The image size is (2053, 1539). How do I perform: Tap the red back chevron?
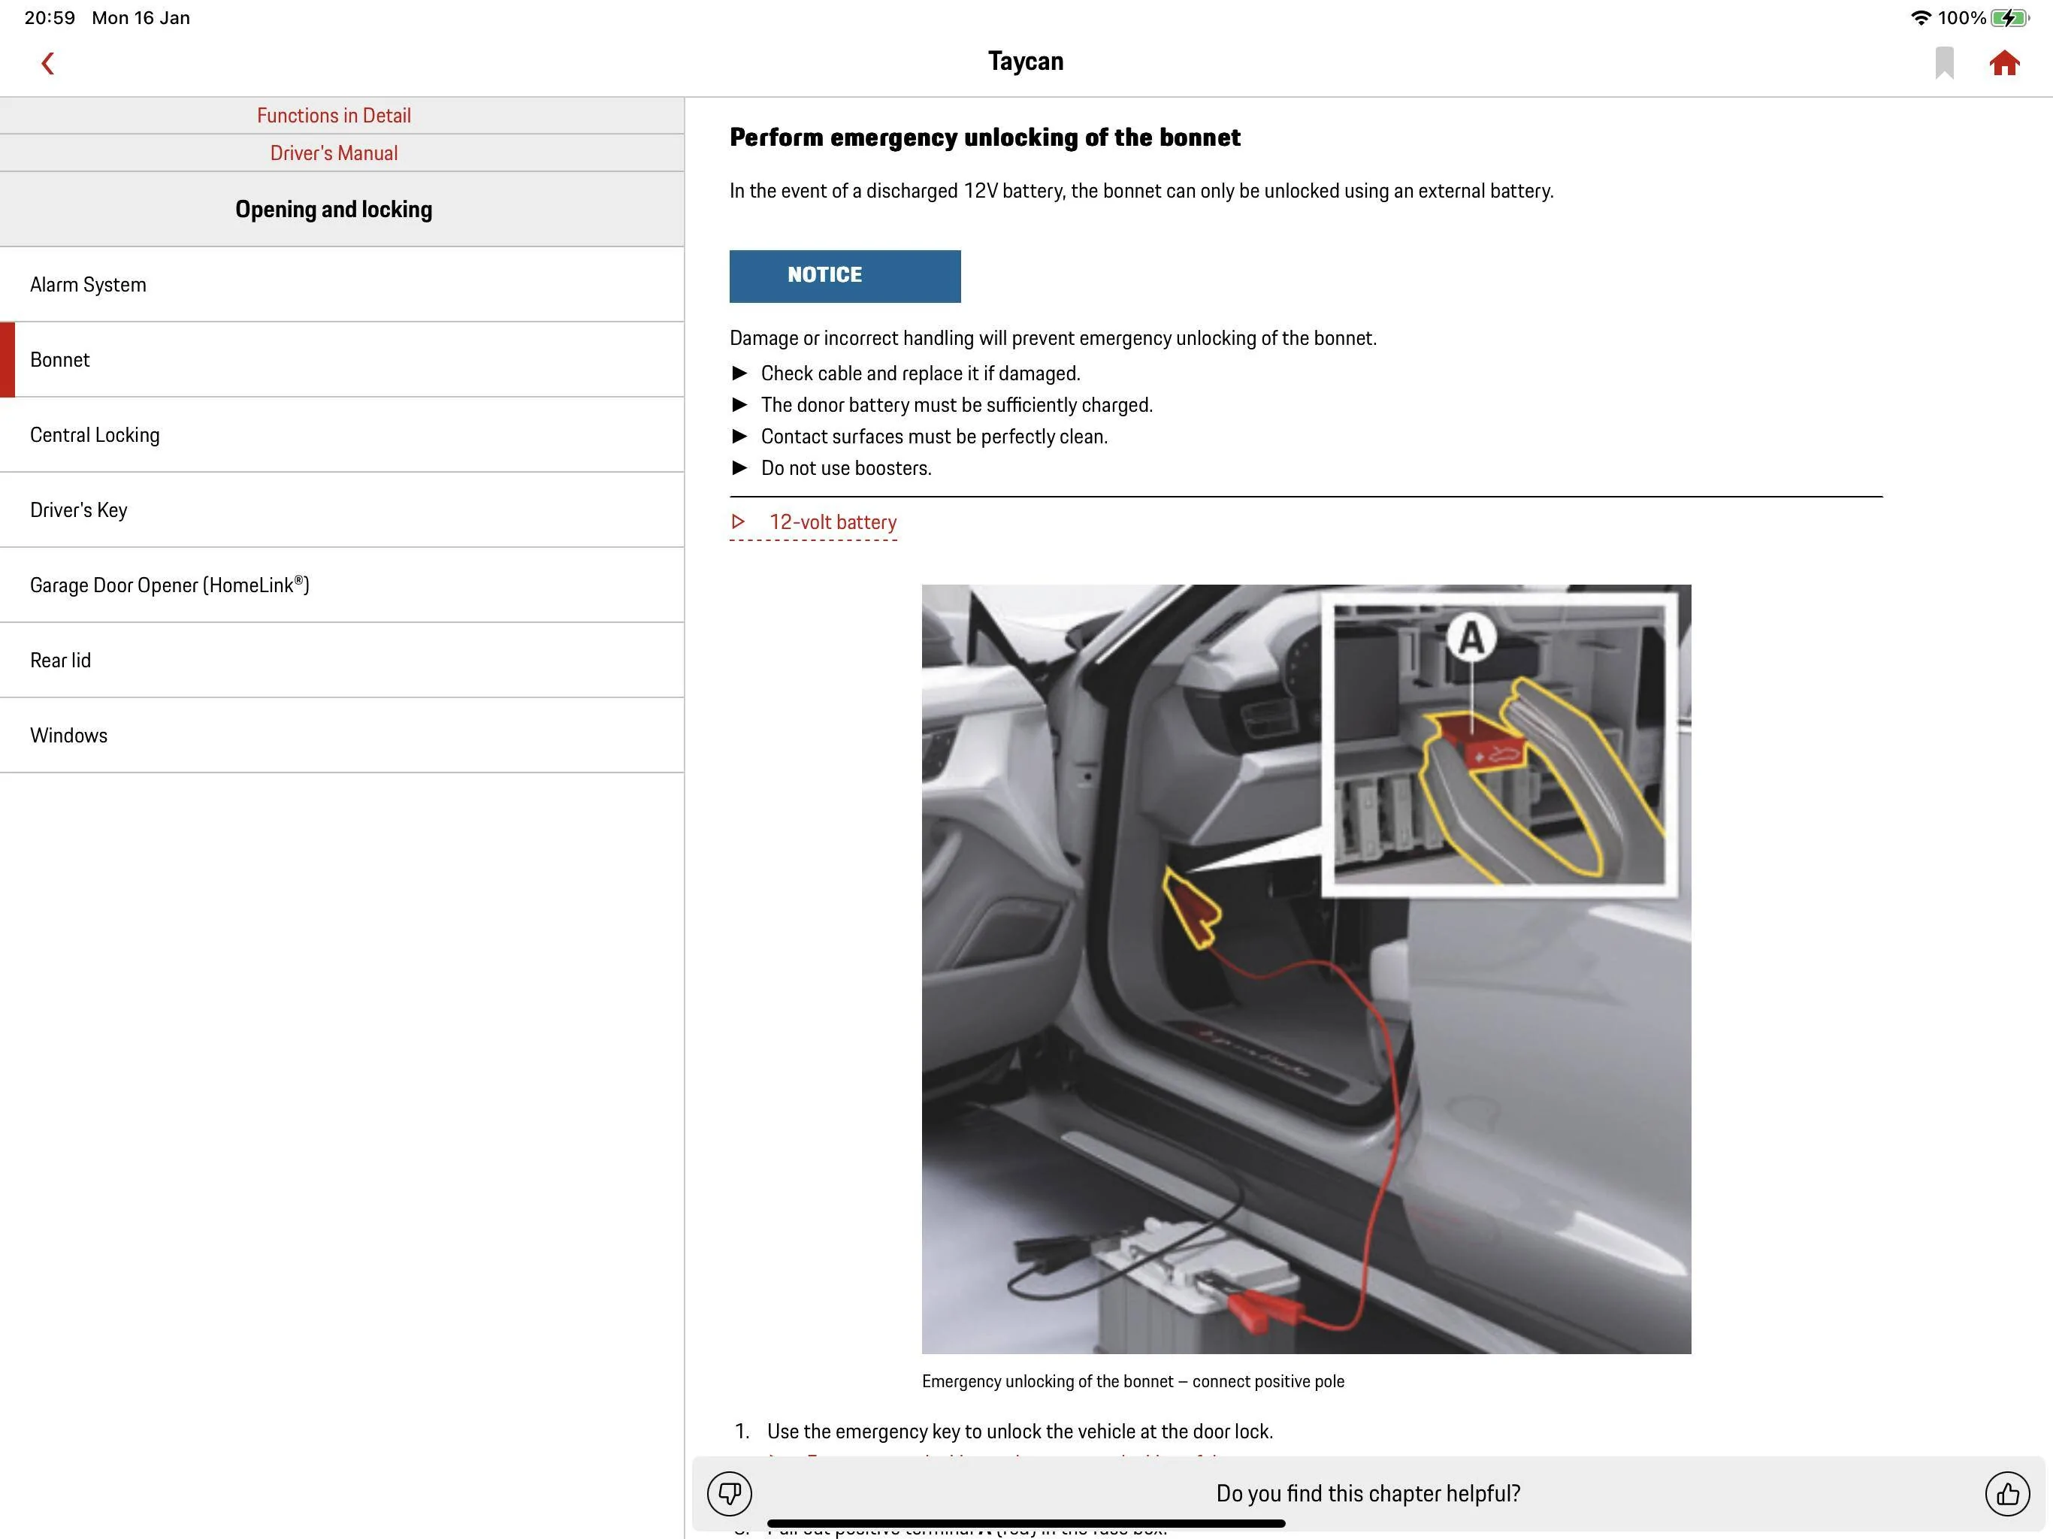pyautogui.click(x=48, y=63)
